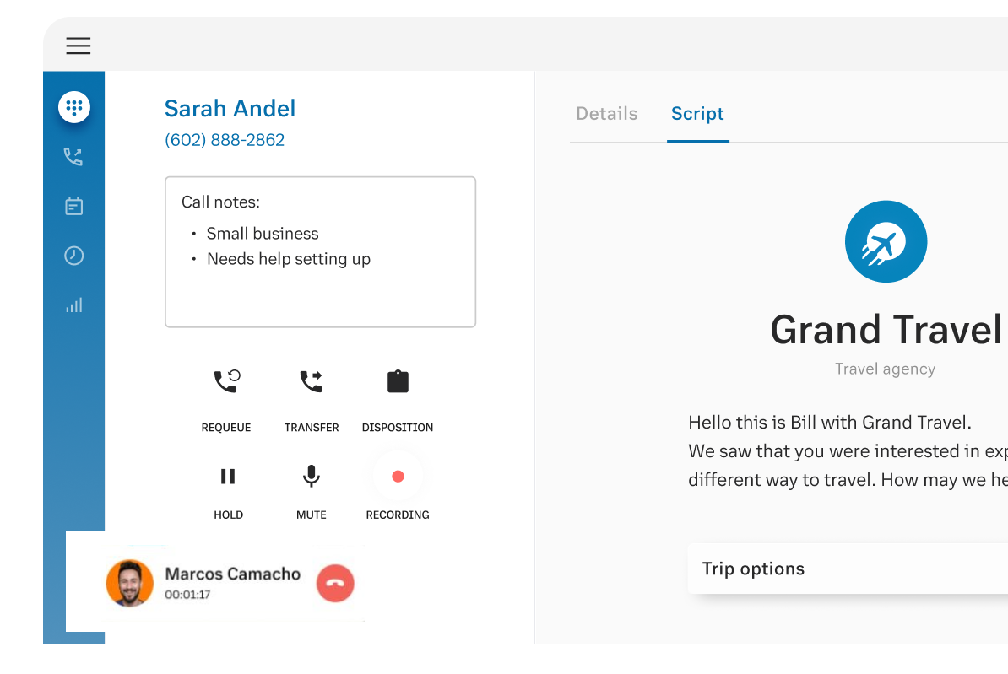Open the outbound calls sidebar icon

pyautogui.click(x=73, y=157)
